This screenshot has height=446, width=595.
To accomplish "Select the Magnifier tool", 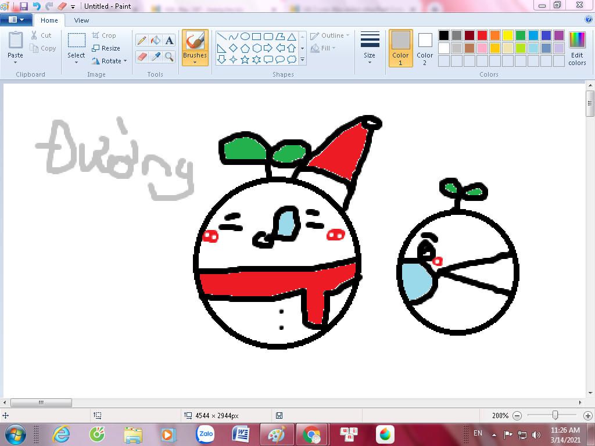I will 170,57.
